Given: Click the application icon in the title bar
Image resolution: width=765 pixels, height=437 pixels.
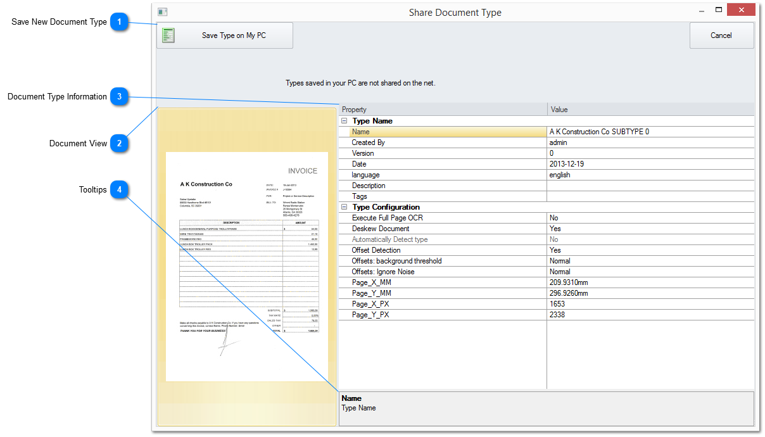Looking at the screenshot, I should pos(163,12).
